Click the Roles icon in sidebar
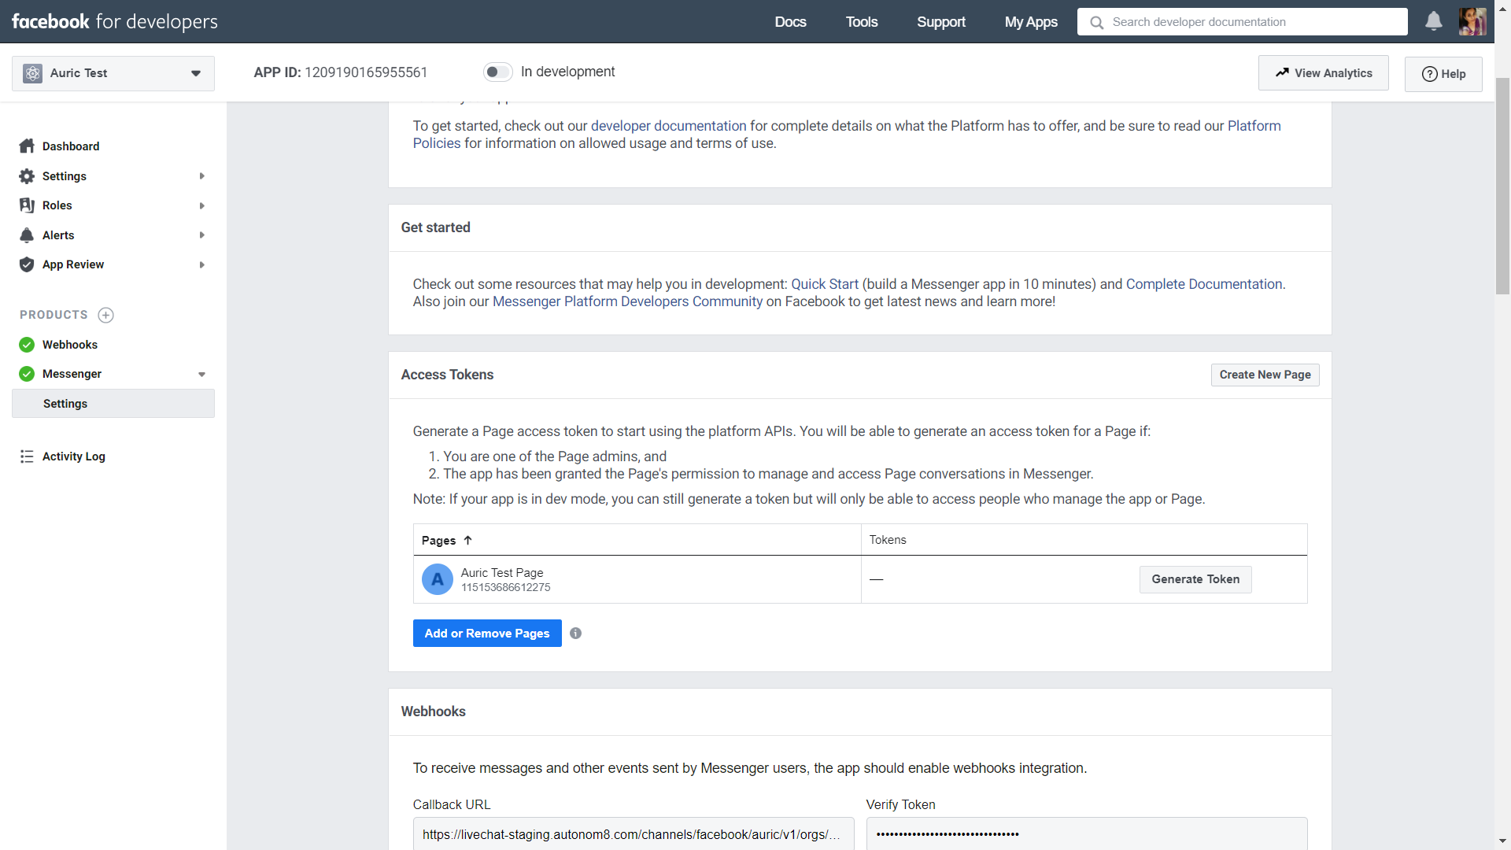Screen dimensions: 1511x850 pyautogui.click(x=27, y=205)
